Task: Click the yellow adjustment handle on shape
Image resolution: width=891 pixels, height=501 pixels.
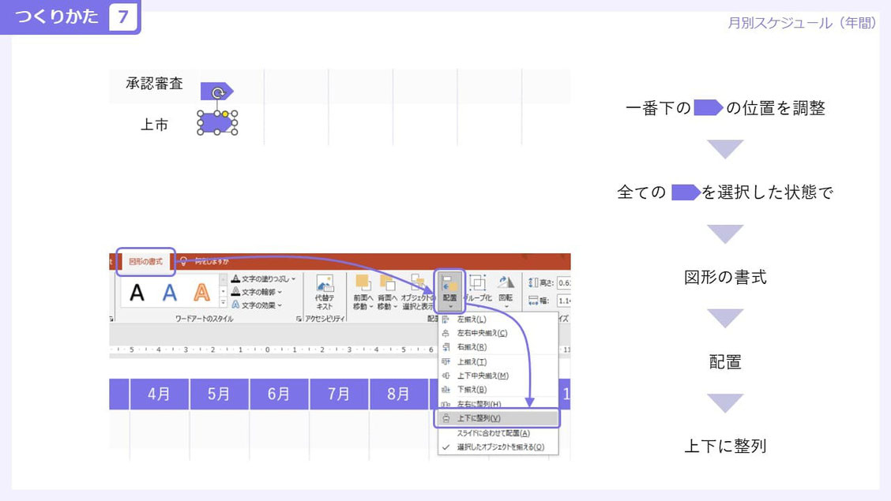Action: coord(226,114)
